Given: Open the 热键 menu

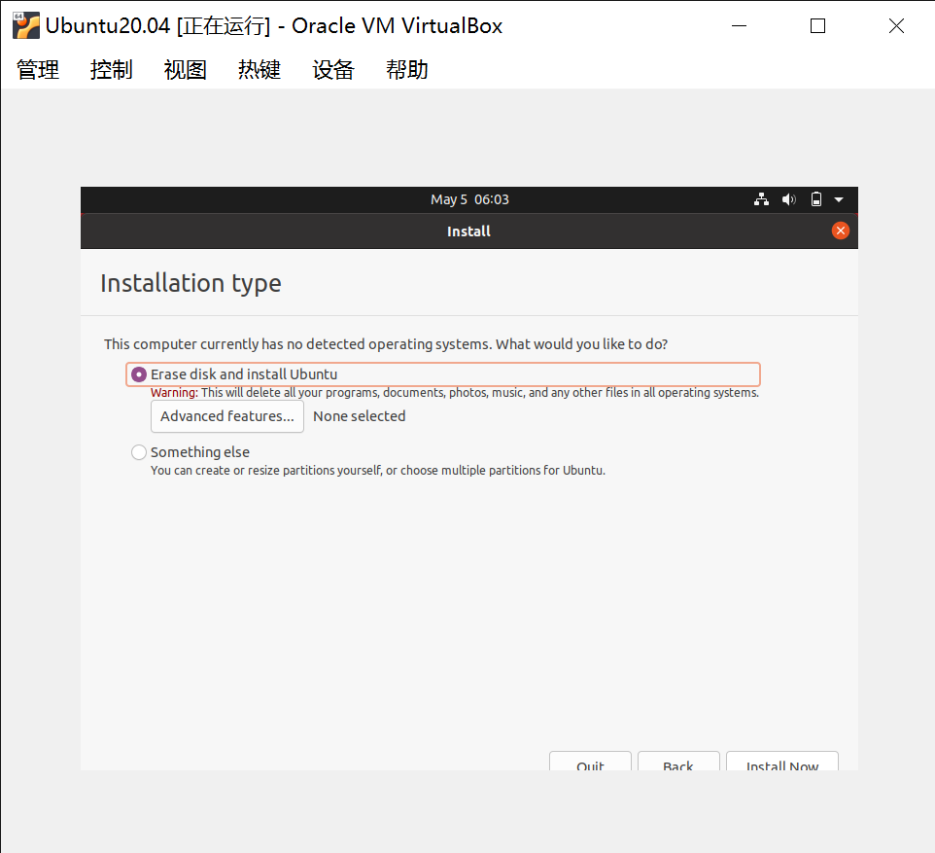Looking at the screenshot, I should 260,70.
